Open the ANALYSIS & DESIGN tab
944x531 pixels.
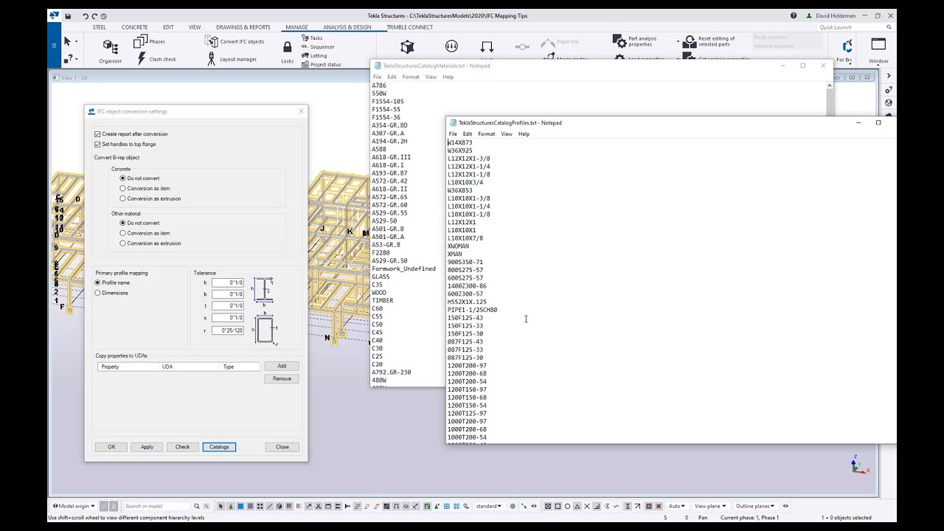[x=347, y=27]
